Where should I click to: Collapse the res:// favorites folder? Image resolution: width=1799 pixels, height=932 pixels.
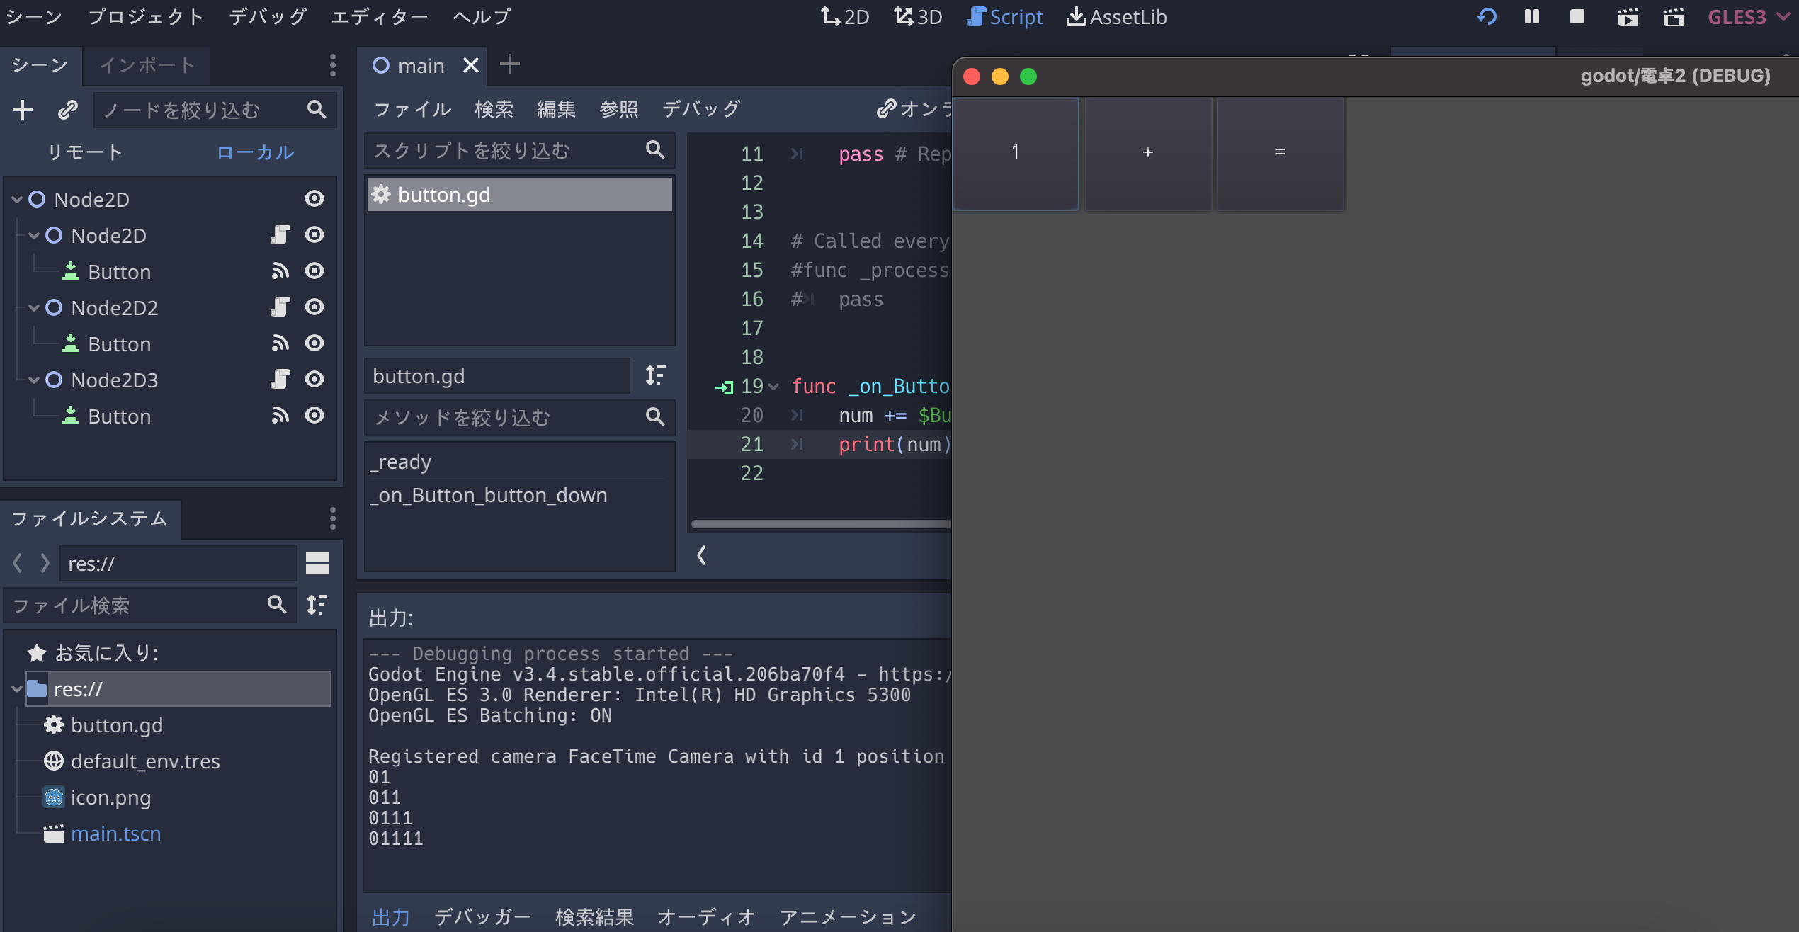click(16, 688)
